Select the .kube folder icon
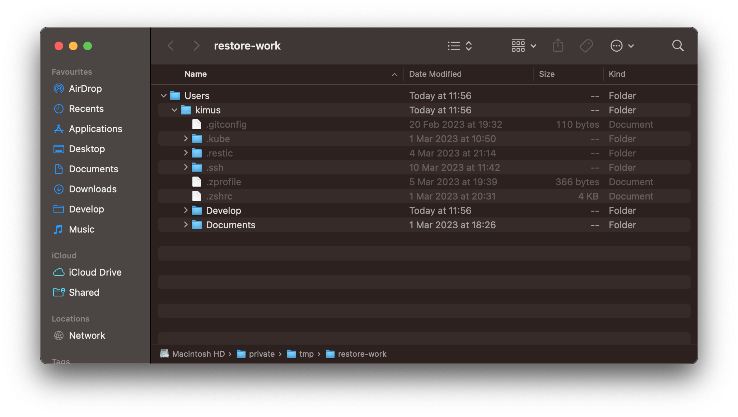The image size is (738, 417). point(196,139)
